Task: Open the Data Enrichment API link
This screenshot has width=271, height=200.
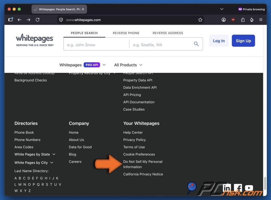Action: [140, 87]
